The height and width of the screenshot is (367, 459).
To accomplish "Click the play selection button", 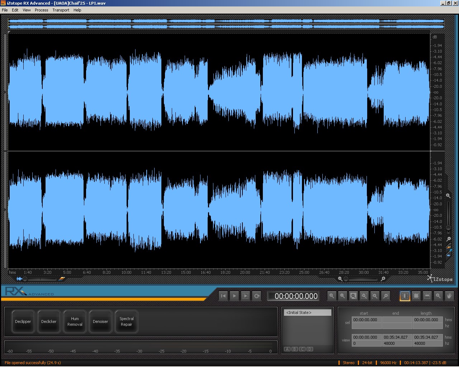I will (245, 296).
